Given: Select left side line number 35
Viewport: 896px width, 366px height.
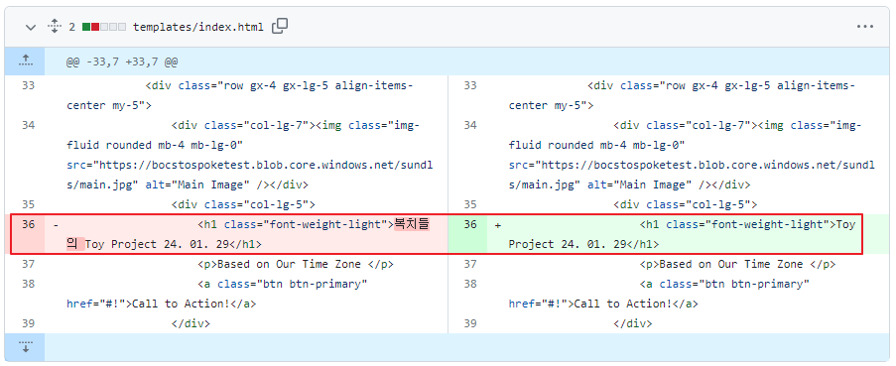Looking at the screenshot, I should click(29, 204).
